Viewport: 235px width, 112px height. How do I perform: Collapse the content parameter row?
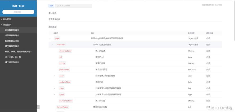52,45
